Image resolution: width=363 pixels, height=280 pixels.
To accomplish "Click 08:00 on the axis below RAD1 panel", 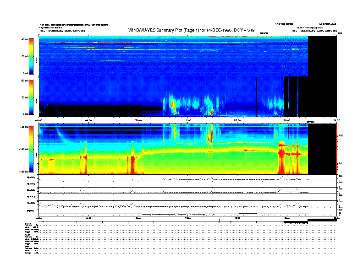I will click(138, 120).
